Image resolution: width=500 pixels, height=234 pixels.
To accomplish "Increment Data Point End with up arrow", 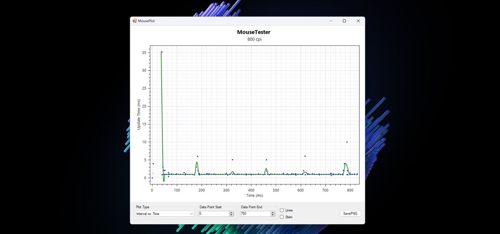I will [x=273, y=213].
